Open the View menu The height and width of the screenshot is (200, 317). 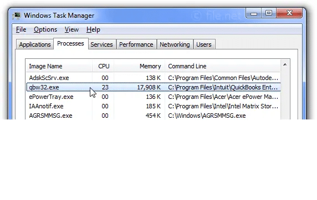(71, 29)
